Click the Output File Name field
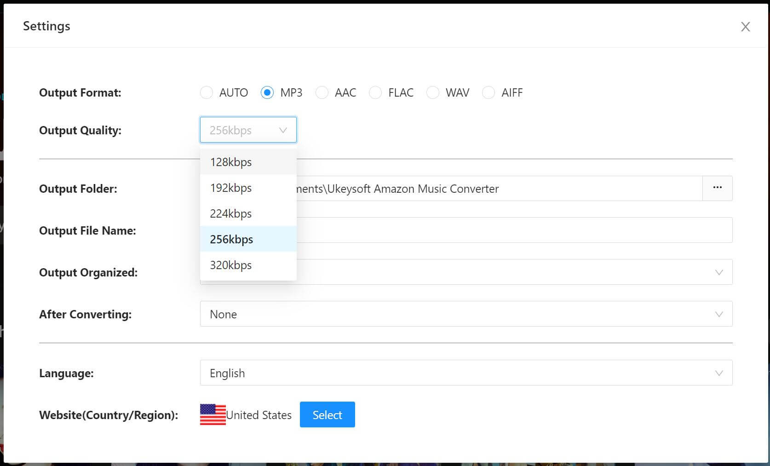 506,230
